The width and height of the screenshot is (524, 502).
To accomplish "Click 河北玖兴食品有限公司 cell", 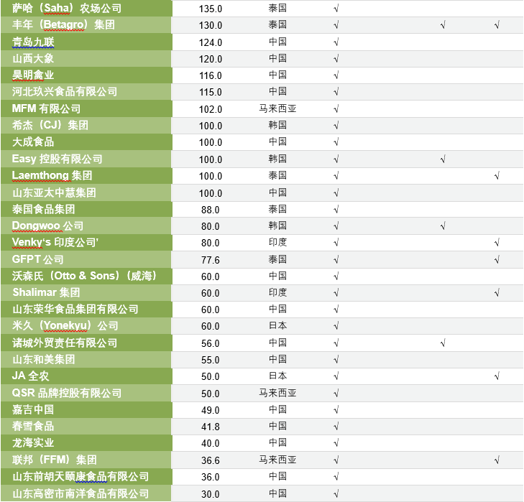I will pyautogui.click(x=86, y=92).
